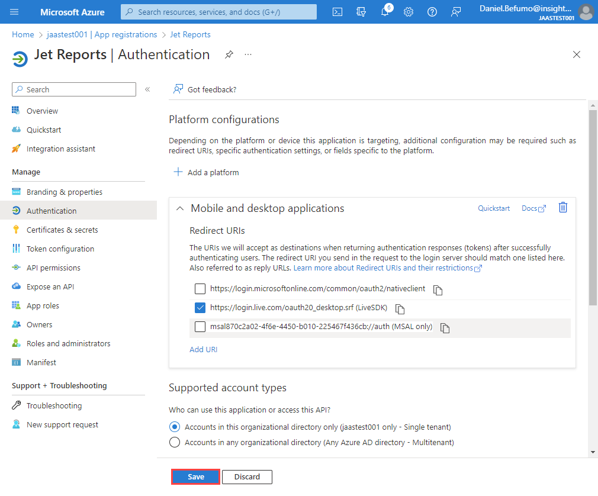Copy the LiveSDK redirect URI
The height and width of the screenshot is (496, 598).
pos(400,309)
